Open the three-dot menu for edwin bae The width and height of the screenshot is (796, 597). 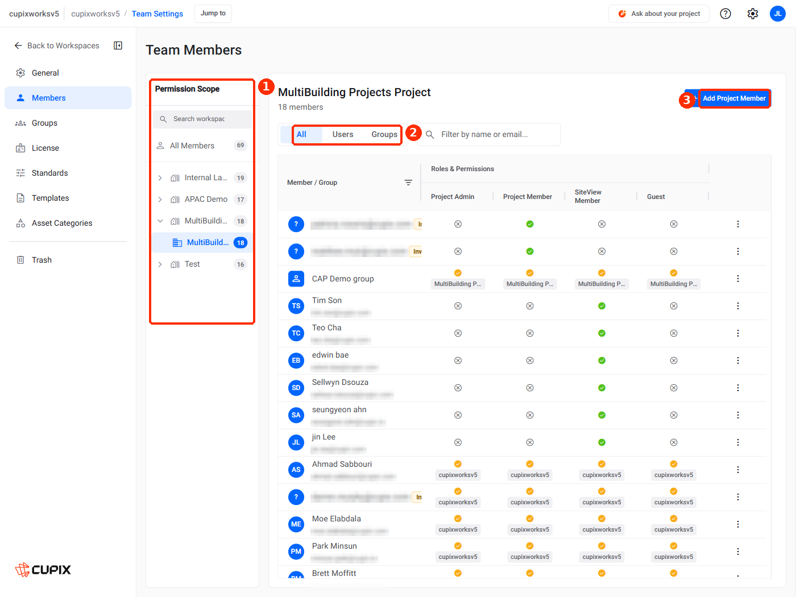(738, 360)
